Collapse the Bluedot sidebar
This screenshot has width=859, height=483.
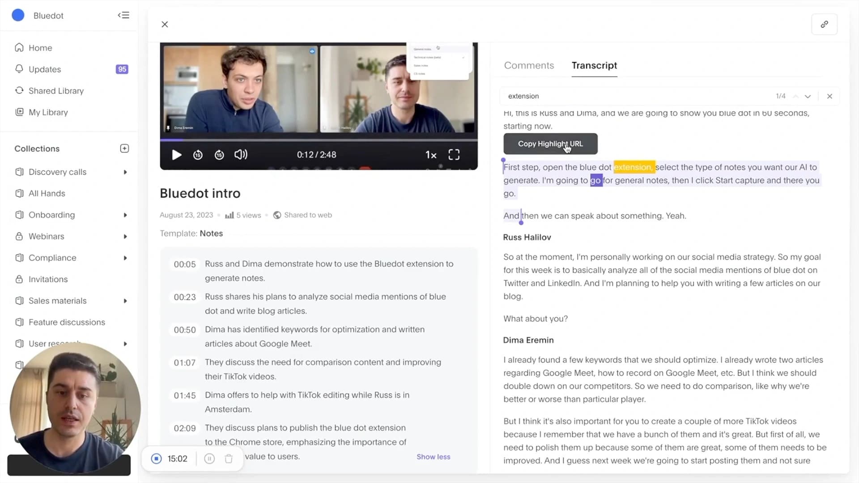pyautogui.click(x=123, y=15)
